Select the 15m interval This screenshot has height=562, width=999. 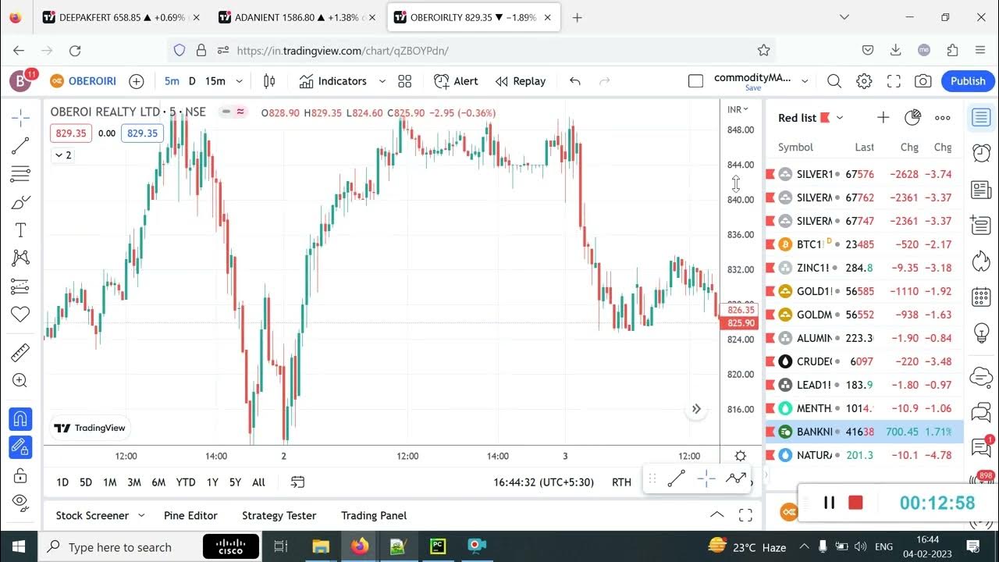tap(215, 81)
